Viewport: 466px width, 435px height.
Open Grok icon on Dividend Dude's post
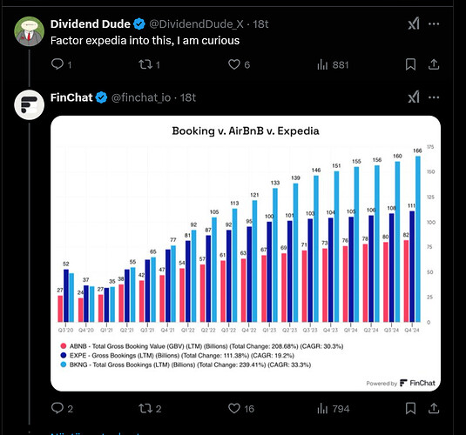[x=414, y=23]
